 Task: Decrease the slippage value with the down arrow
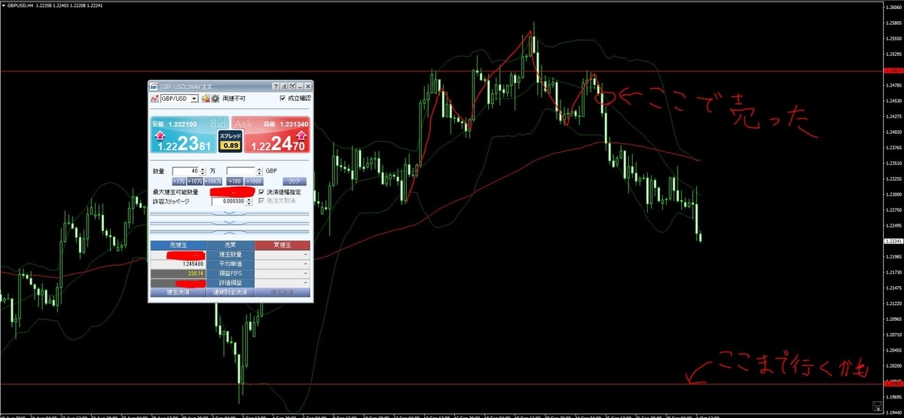tap(249, 203)
